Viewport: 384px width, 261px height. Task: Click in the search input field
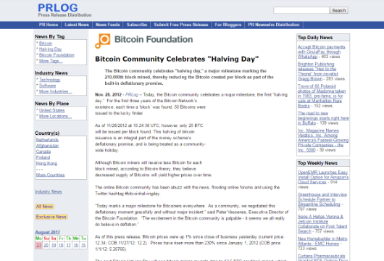301,10
